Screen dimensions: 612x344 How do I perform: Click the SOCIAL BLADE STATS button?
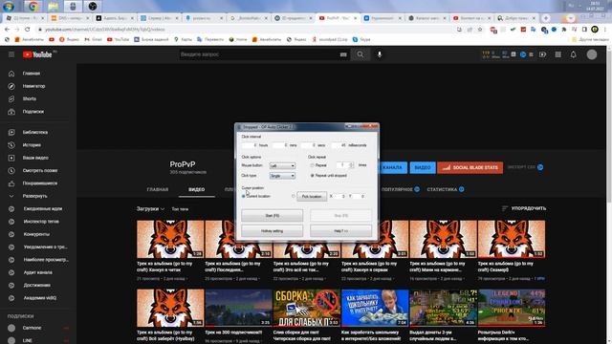click(x=470, y=168)
